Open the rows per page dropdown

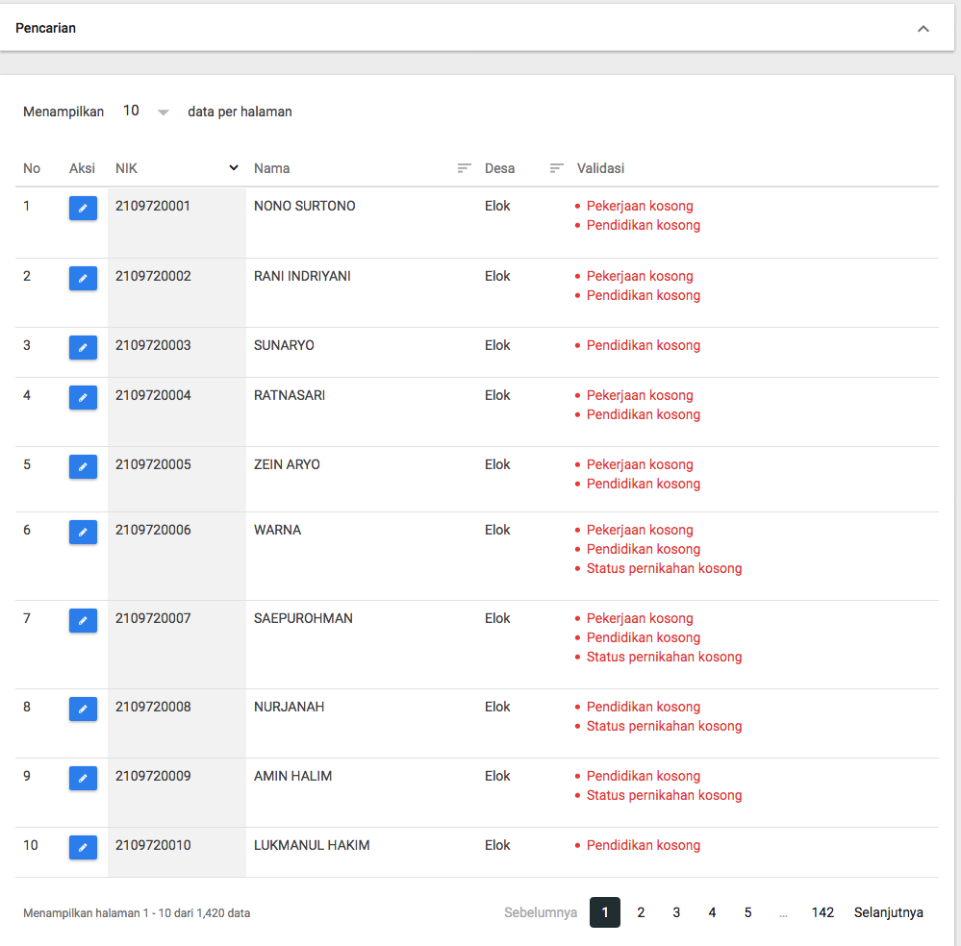pos(146,112)
